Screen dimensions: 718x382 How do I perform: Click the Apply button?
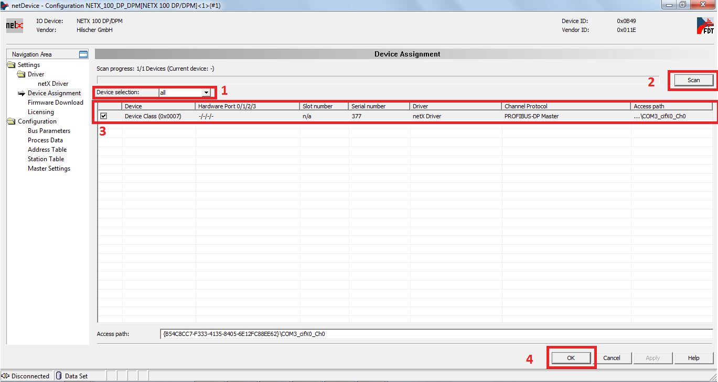[652, 358]
